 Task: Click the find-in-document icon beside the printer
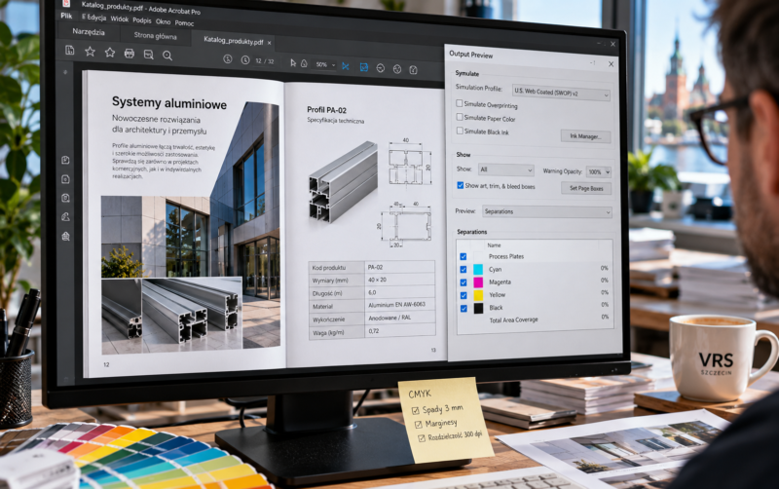148,55
